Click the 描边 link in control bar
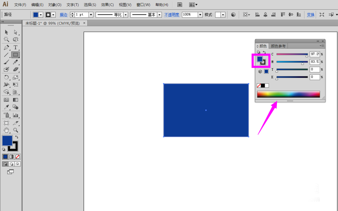 click(64, 15)
